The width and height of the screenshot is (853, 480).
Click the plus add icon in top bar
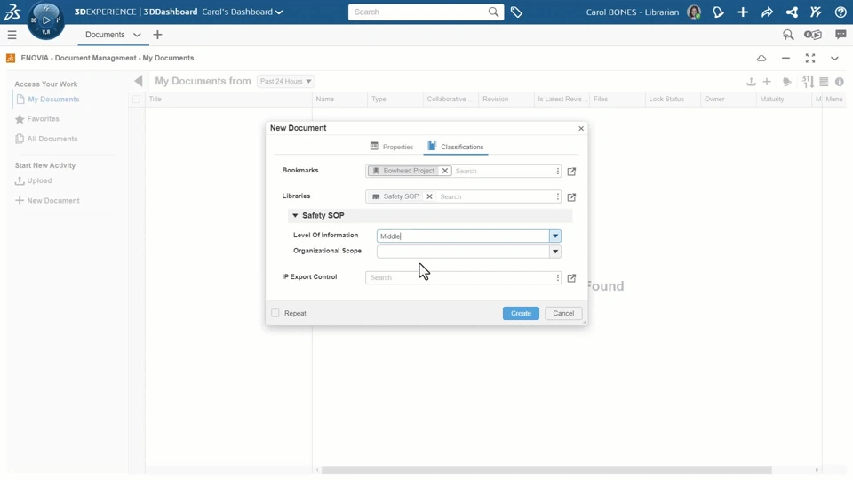(743, 12)
